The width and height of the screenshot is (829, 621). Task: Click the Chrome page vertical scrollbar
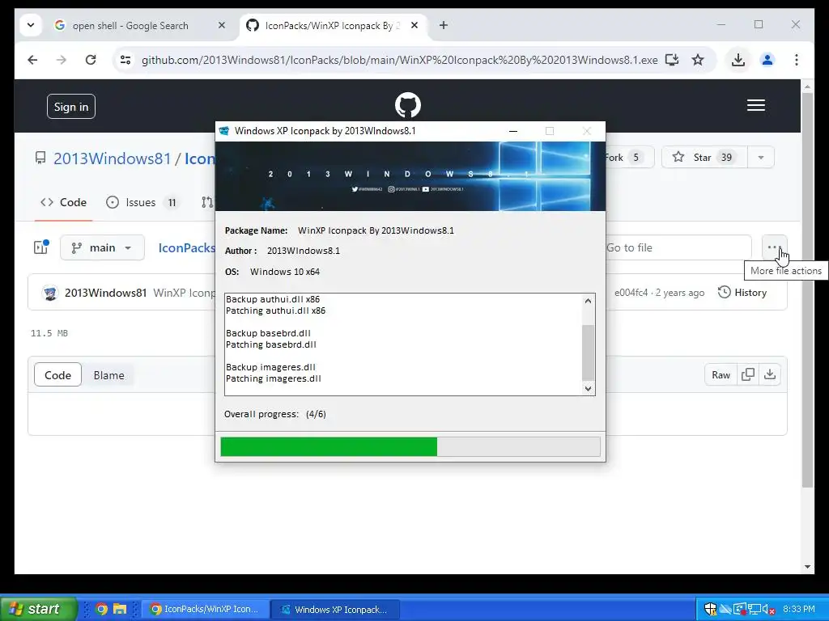[807, 289]
